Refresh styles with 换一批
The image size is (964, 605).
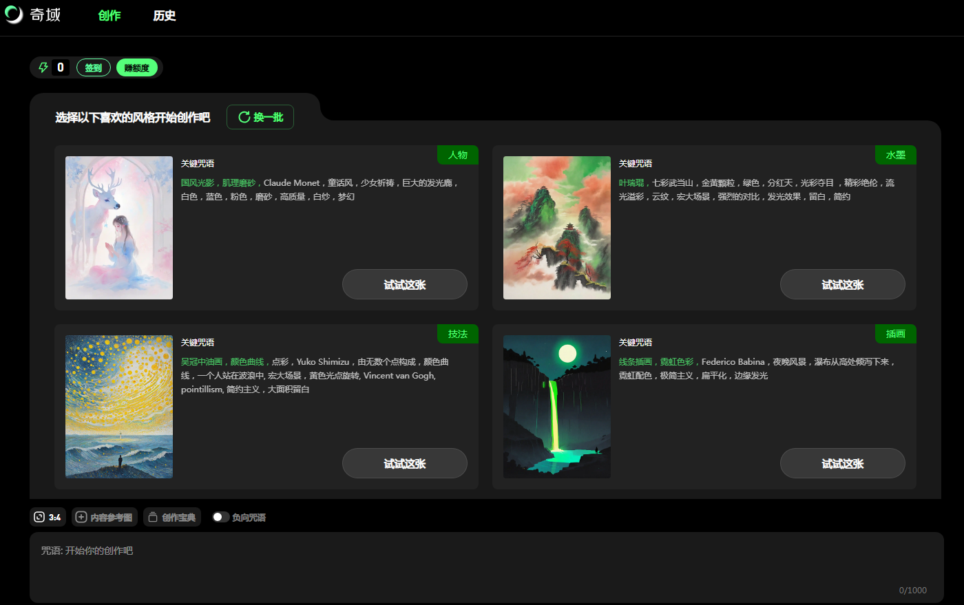click(x=260, y=117)
